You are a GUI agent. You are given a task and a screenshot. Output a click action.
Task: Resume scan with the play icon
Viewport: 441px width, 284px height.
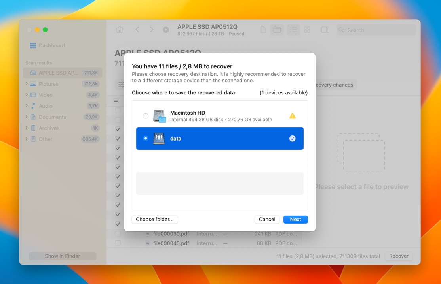(165, 30)
